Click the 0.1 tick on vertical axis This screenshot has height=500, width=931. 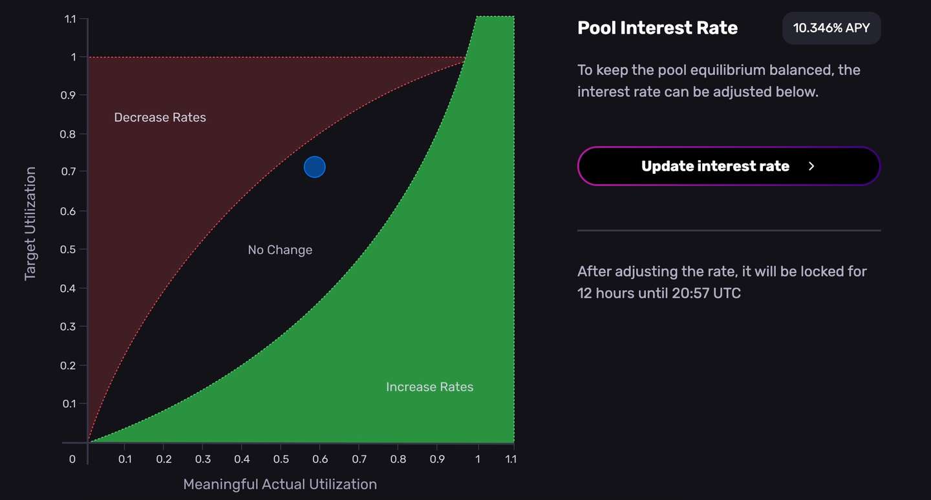69,404
